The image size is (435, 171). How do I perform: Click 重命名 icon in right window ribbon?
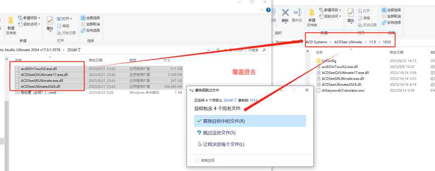click(x=297, y=15)
